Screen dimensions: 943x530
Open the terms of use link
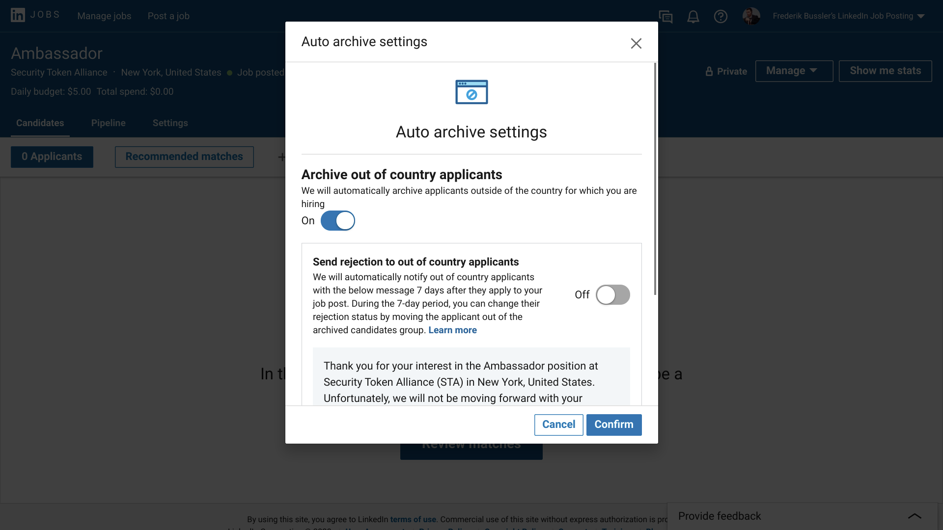413,519
